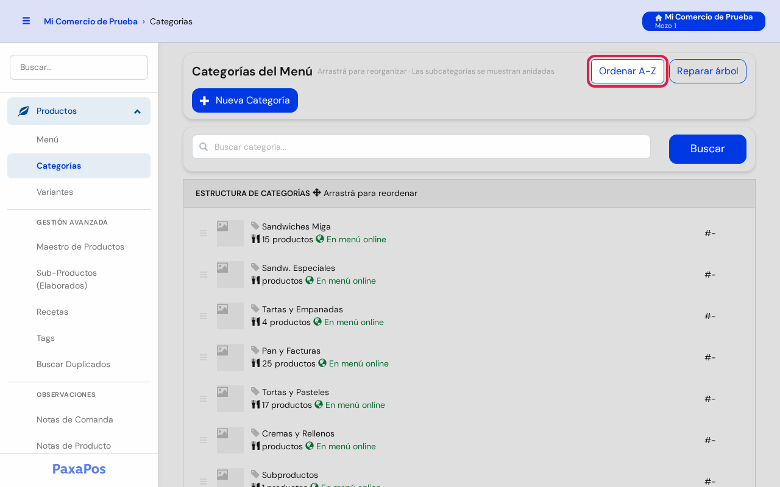The width and height of the screenshot is (780, 487).
Task: Click drag handle for Tortas y Pasteles
Action: [x=204, y=399]
